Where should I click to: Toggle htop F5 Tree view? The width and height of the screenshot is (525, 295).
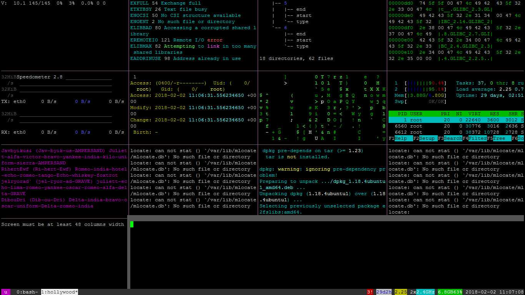tap(499, 138)
